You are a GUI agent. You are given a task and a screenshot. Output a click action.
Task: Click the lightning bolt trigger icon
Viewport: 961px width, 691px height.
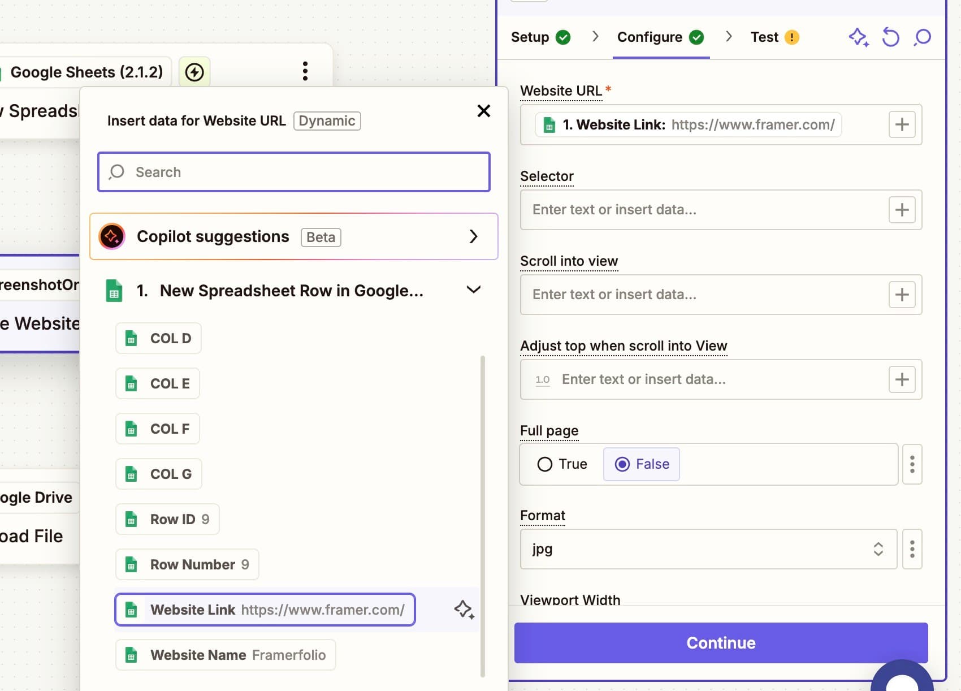(x=194, y=72)
